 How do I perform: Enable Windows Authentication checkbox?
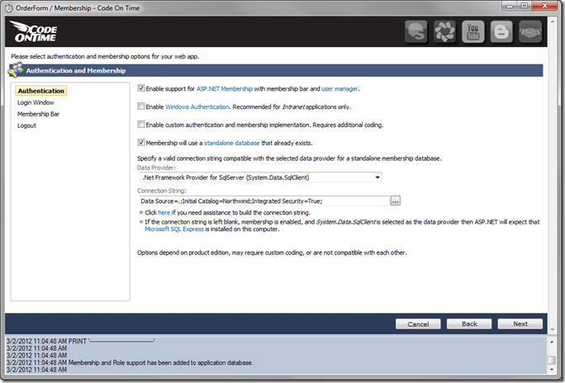141,106
